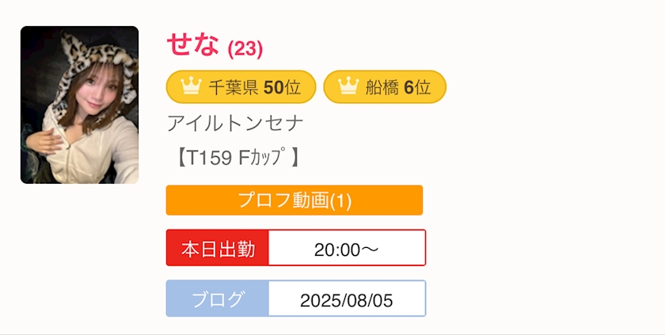Image resolution: width=665 pixels, height=335 pixels.
Task: Open the 2025/08/05 blog date entry
Action: click(346, 299)
